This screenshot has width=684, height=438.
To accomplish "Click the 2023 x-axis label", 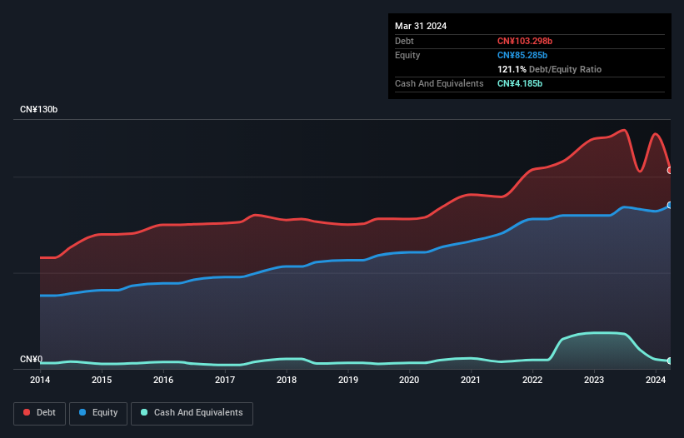I will [x=594, y=380].
